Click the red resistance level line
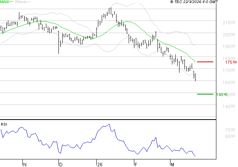This screenshot has width=238, height=167. point(205,62)
